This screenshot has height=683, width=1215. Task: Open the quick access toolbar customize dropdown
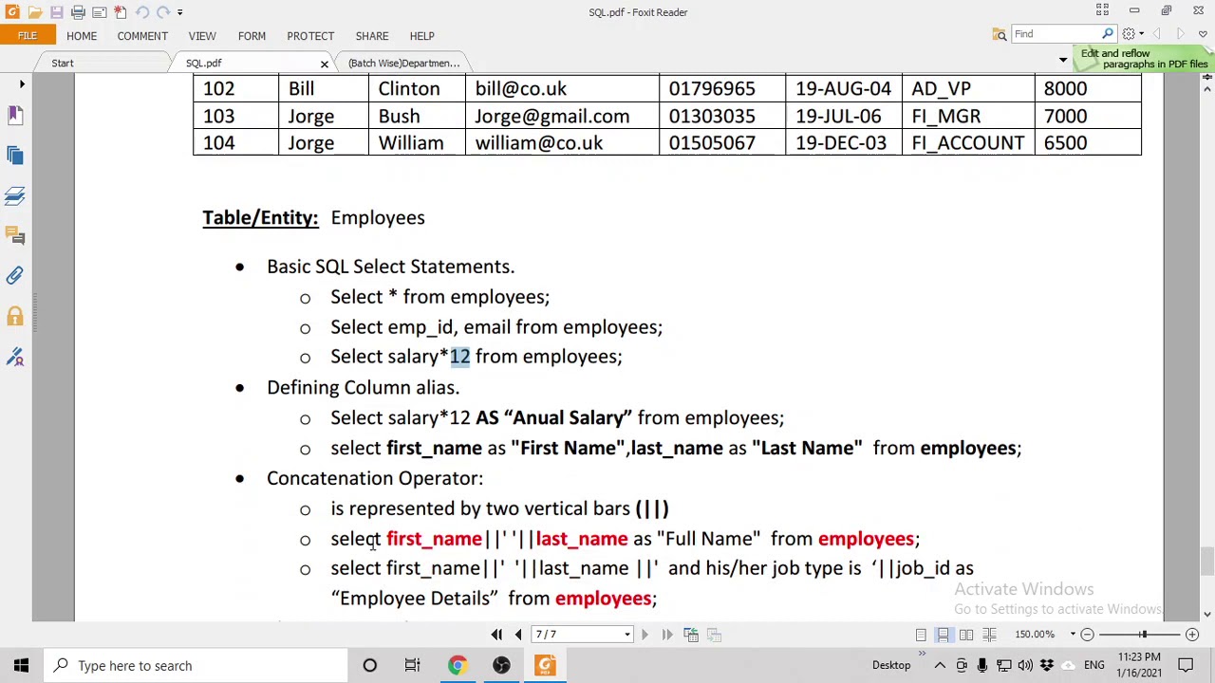pyautogui.click(x=179, y=12)
